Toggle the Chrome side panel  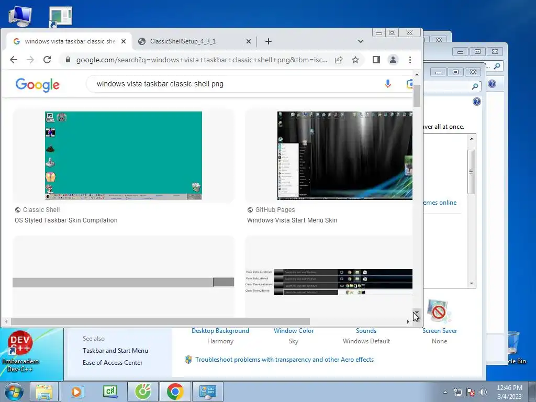pyautogui.click(x=376, y=60)
